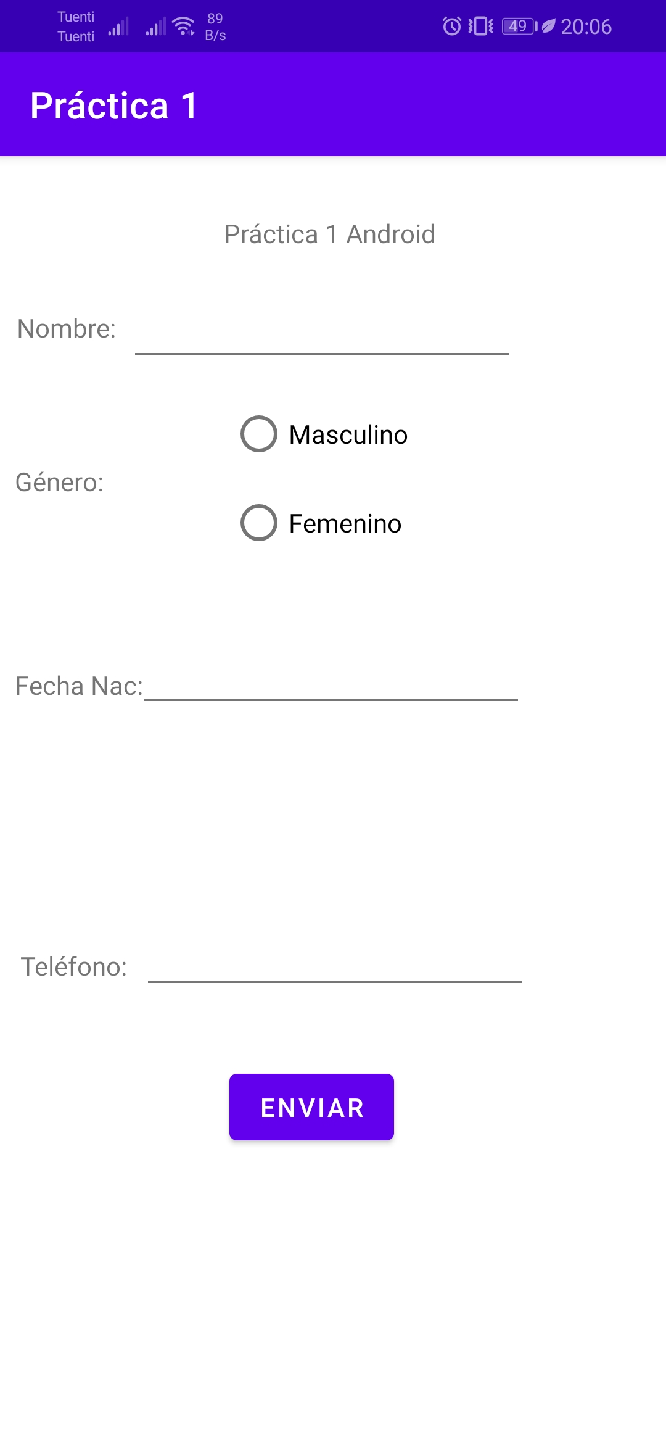Image resolution: width=666 pixels, height=1444 pixels.
Task: Tap the Teléfono label
Action: tap(74, 967)
